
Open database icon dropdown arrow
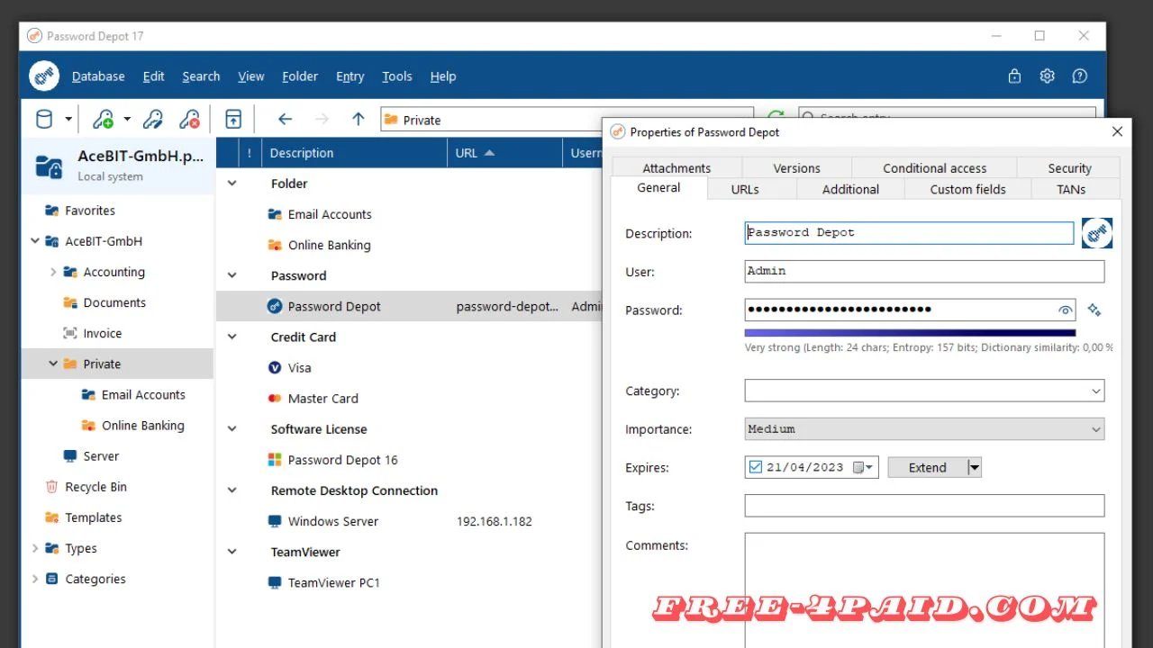(68, 119)
